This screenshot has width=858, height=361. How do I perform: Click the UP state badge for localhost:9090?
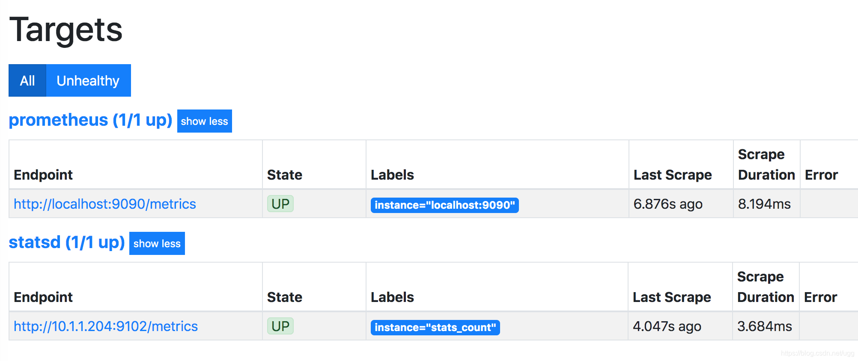click(280, 204)
